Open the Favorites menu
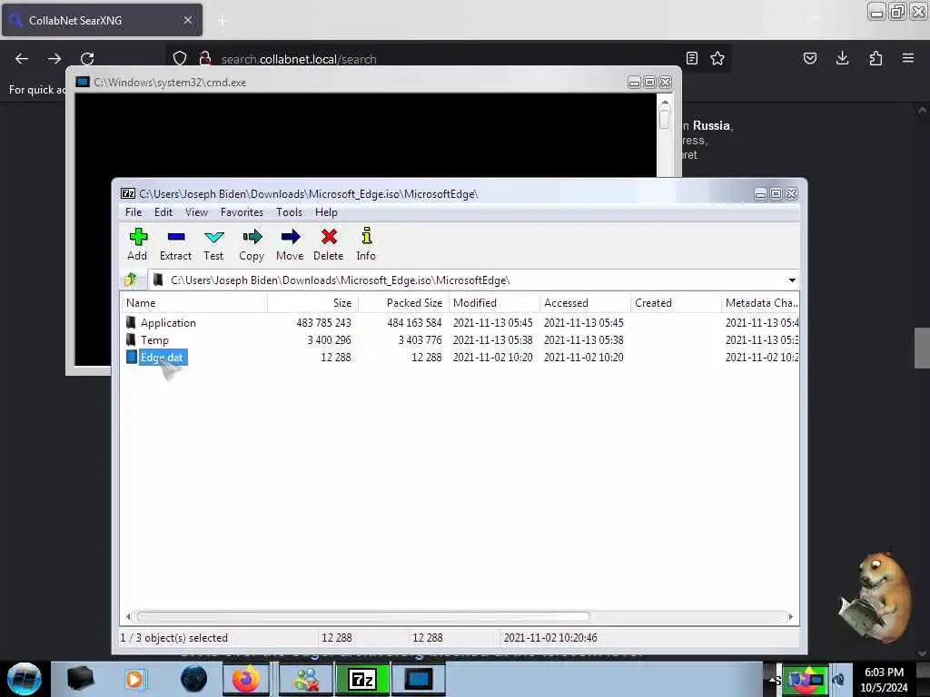Viewport: 930px width, 697px height. pyautogui.click(x=242, y=212)
